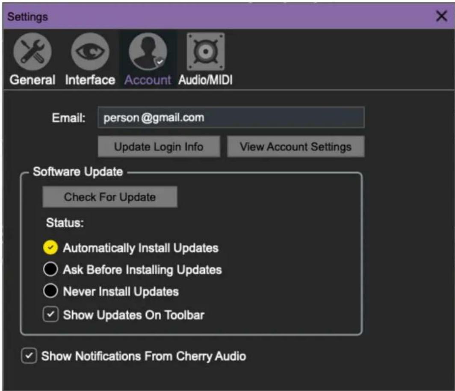
Task: Click the Settings title text
Action: (27, 17)
